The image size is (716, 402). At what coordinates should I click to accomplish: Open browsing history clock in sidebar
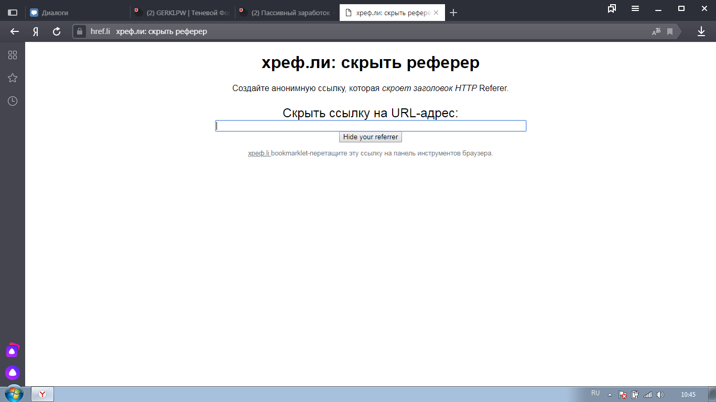click(x=13, y=101)
